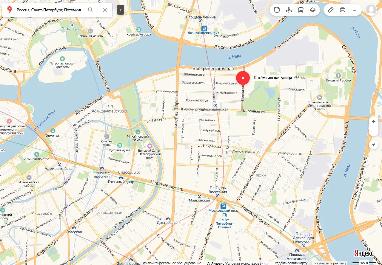The height and width of the screenshot is (265, 382).
Task: Toggle the traffic layer icon
Action: click(x=277, y=10)
